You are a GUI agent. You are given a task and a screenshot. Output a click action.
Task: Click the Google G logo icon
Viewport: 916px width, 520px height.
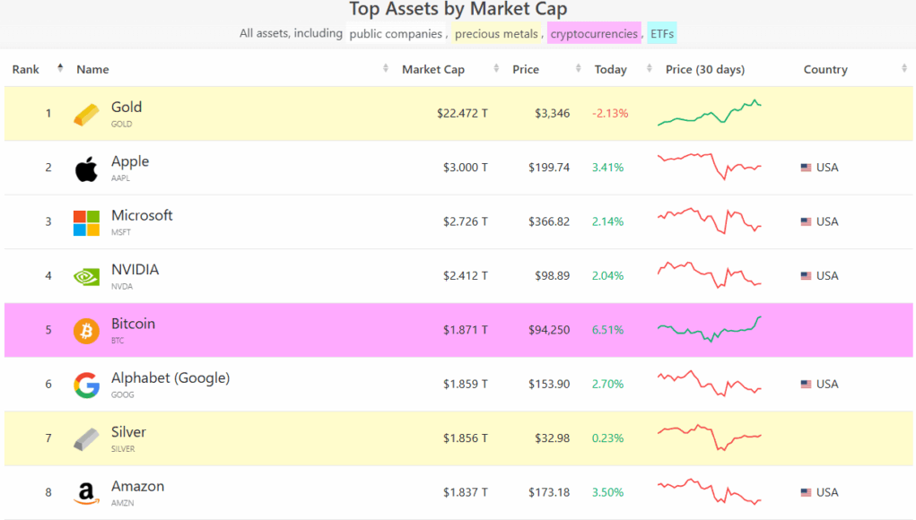[86, 386]
